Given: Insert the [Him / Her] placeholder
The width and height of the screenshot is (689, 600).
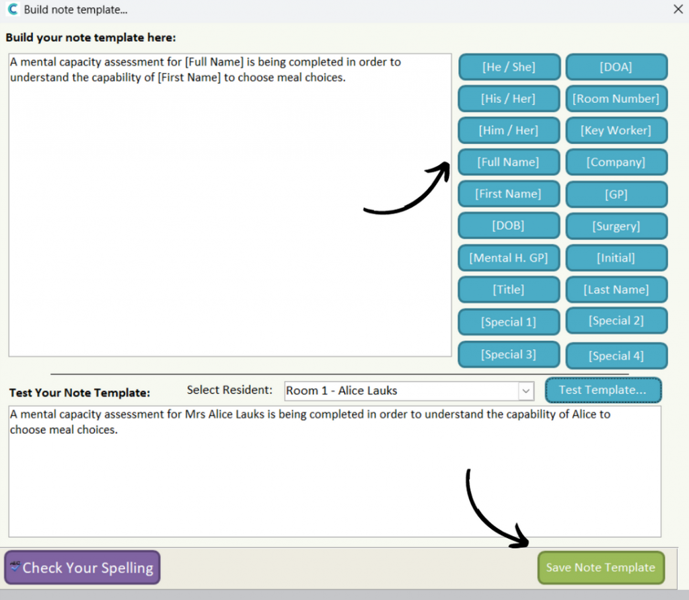Looking at the screenshot, I should pyautogui.click(x=509, y=130).
